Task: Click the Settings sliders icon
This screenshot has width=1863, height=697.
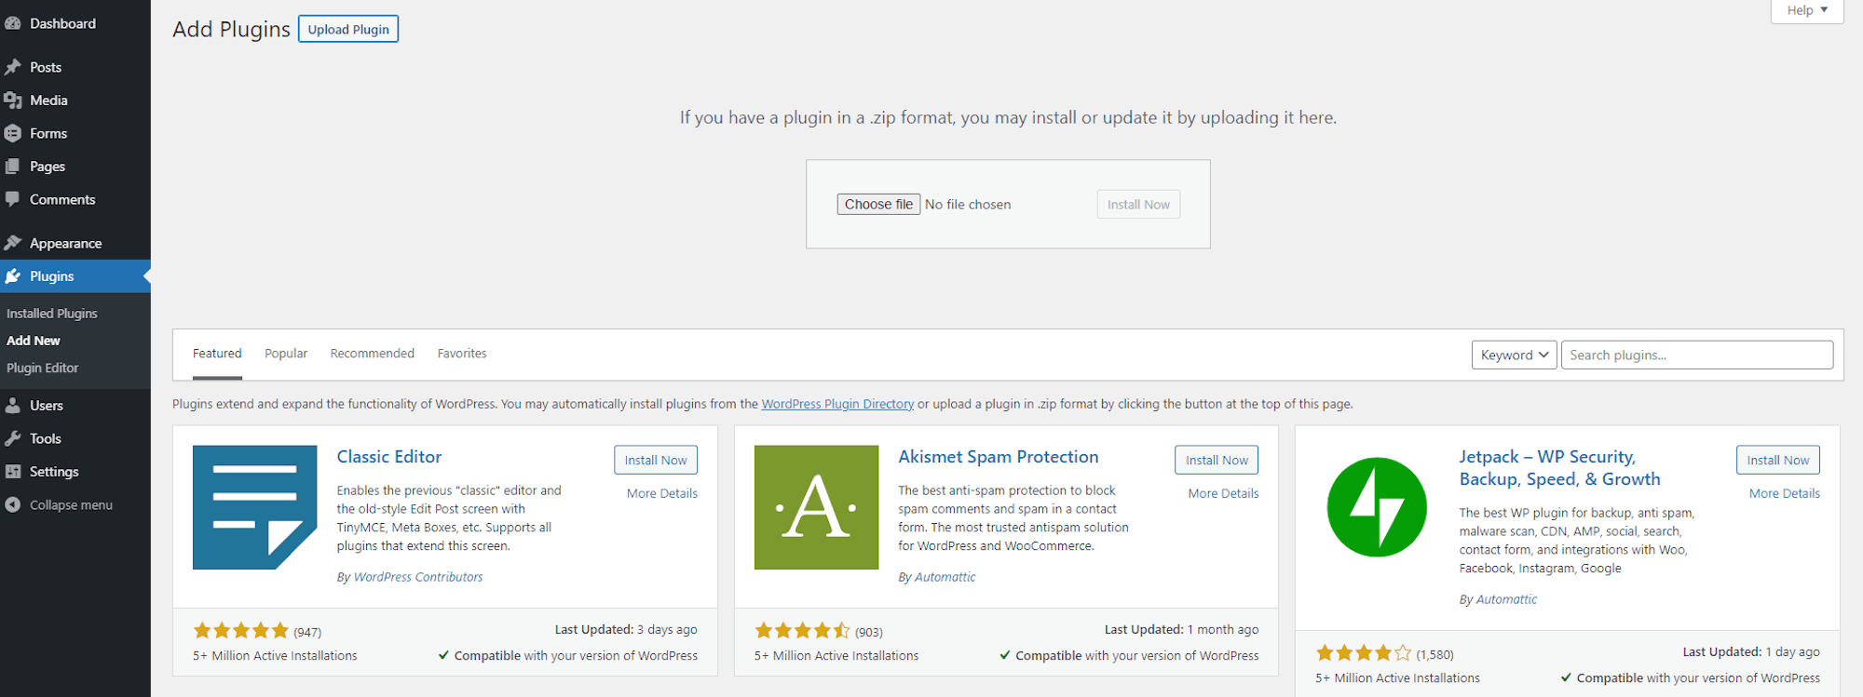Action: [x=13, y=472]
